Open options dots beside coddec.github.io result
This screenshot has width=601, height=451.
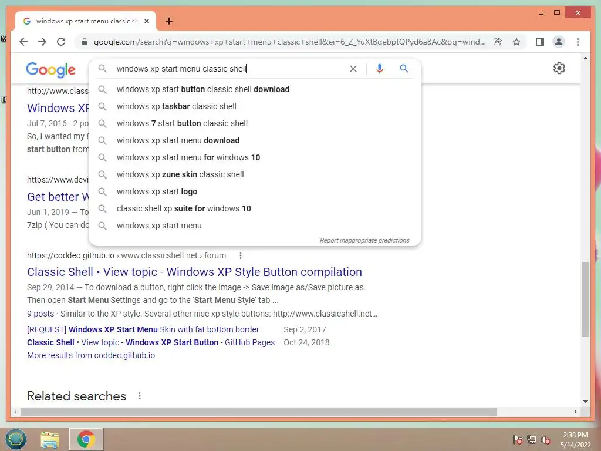tap(240, 255)
